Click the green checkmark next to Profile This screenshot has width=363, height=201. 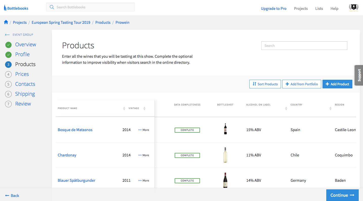[x=8, y=55]
